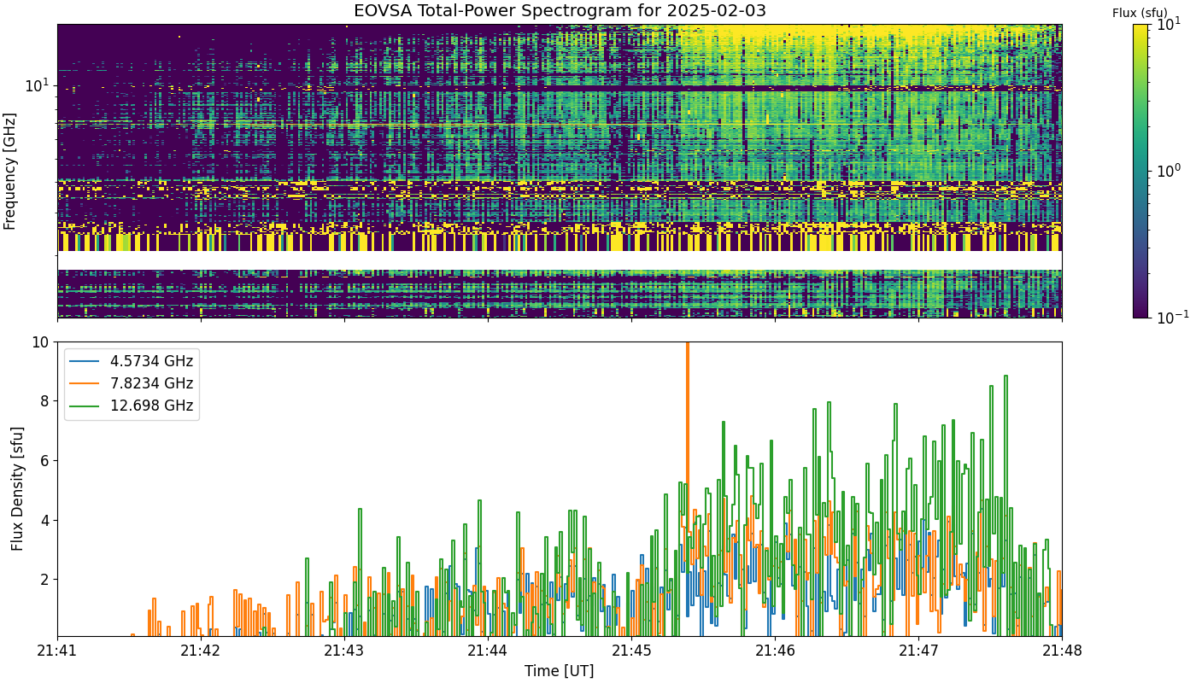Click the 21:47 time tick label

click(918, 650)
